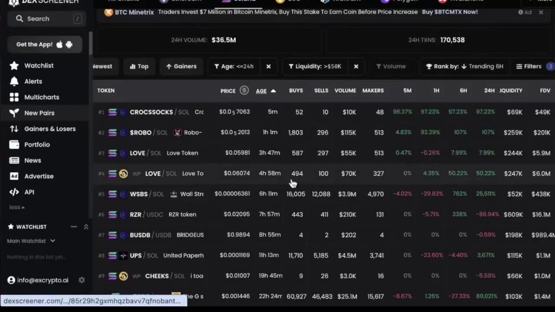Open the Rank by Trending 6H dropdown
The image size is (555, 312).
465,67
